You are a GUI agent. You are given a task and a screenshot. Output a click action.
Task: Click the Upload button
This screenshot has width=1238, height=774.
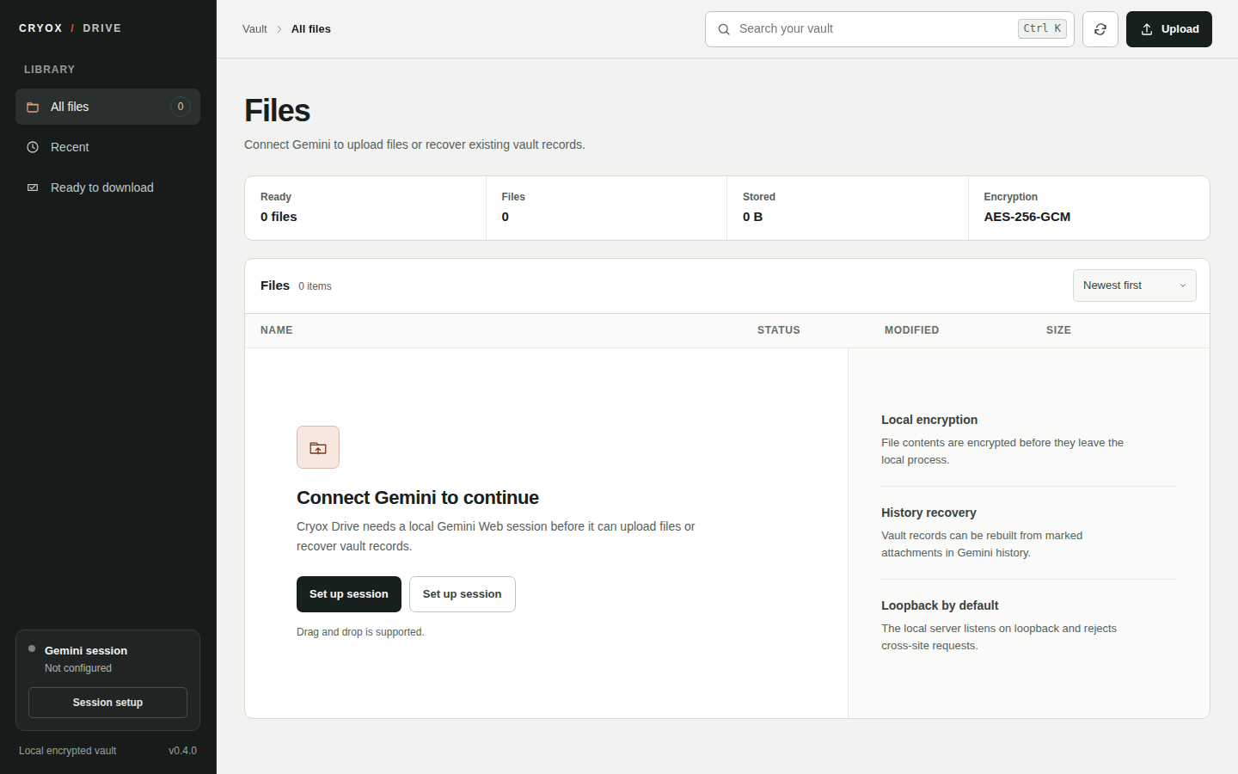click(1169, 29)
